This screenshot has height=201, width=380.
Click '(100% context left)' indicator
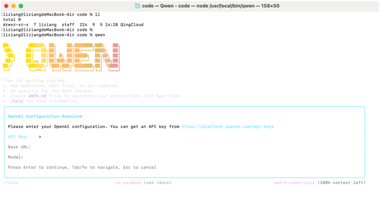(341, 183)
